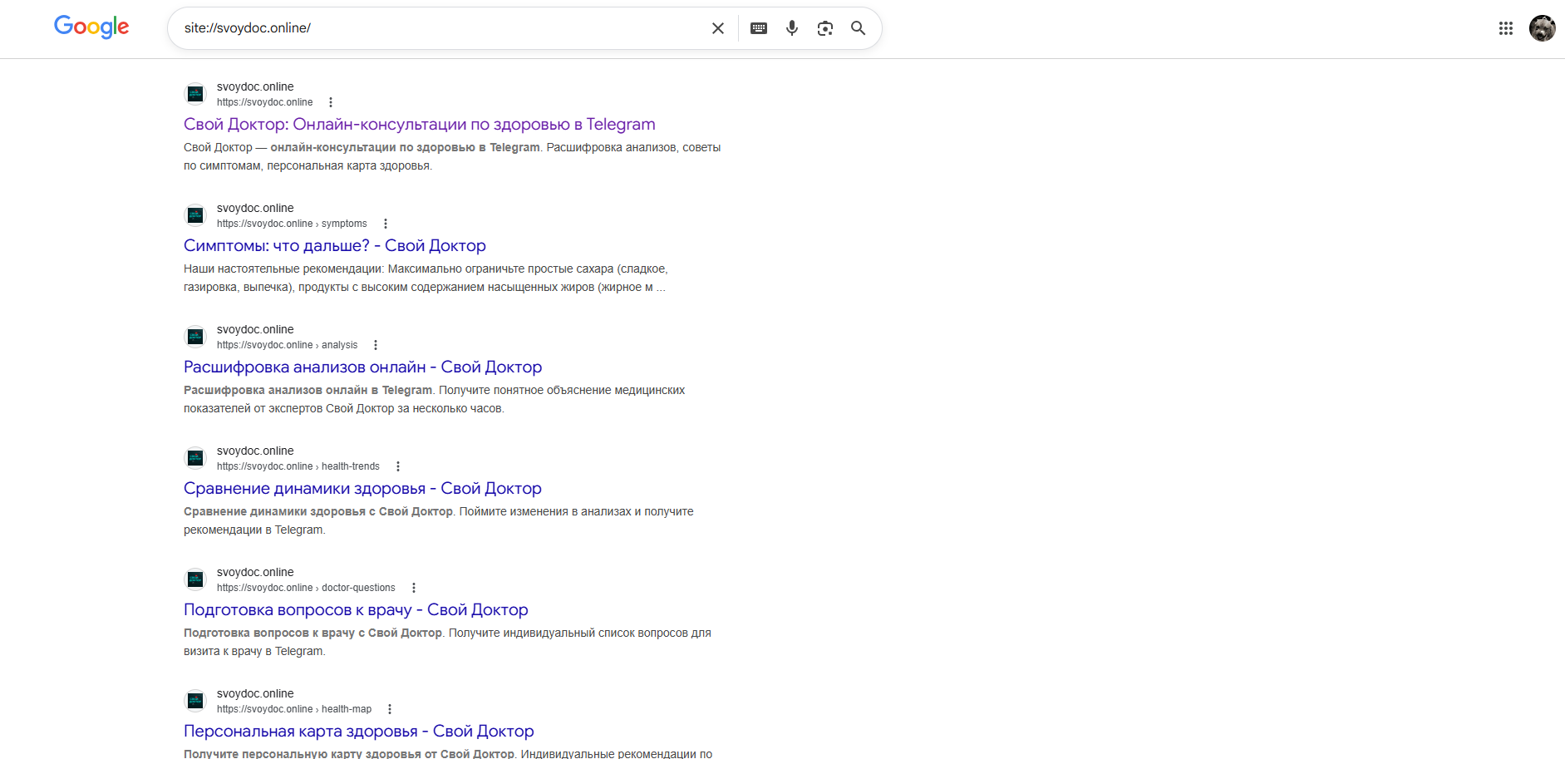Open the on-screen keyboard input tool

tap(759, 28)
